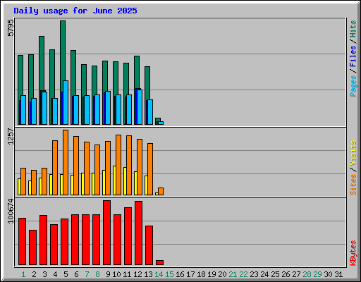The height and width of the screenshot is (282, 361).
Task: Click day 9 on the x-axis
Action: point(108,274)
